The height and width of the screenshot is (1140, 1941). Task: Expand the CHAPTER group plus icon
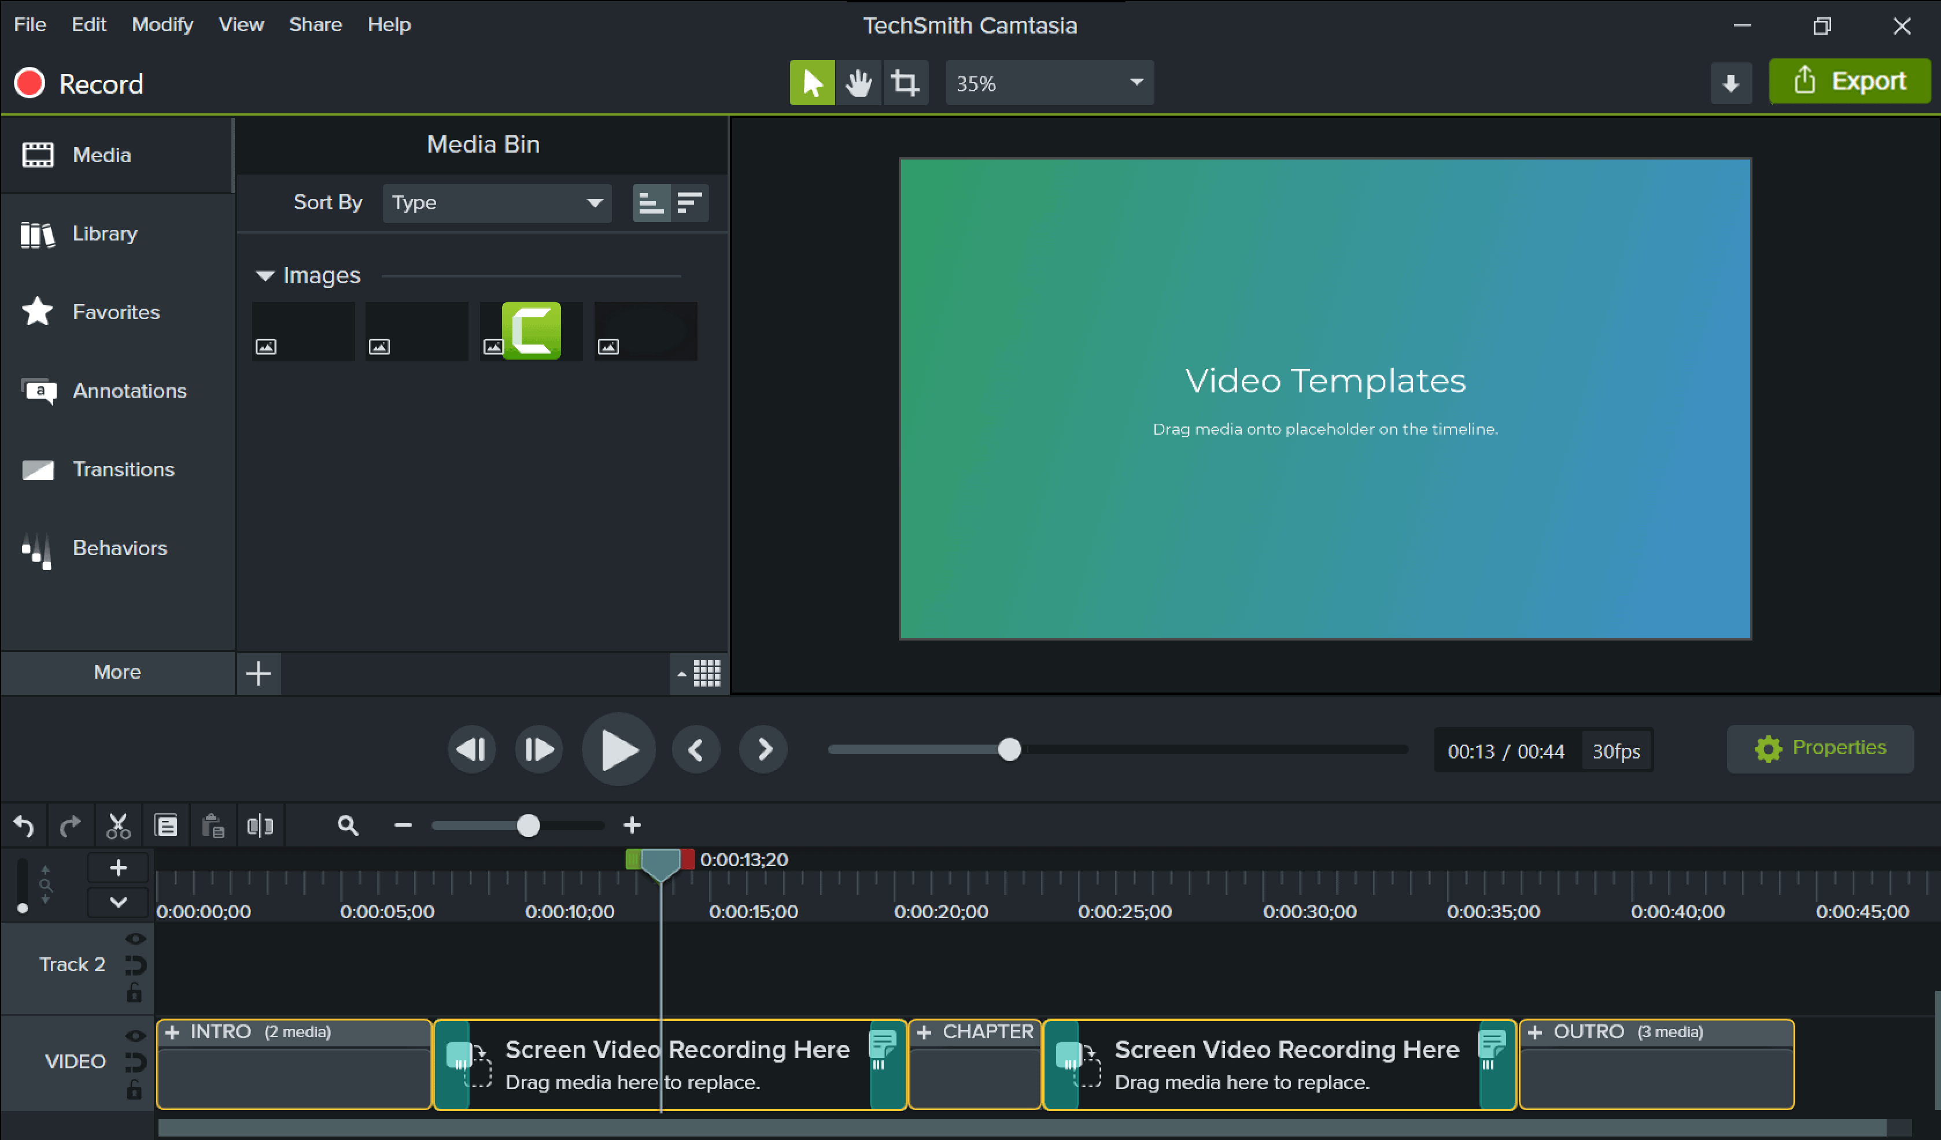pos(924,1032)
